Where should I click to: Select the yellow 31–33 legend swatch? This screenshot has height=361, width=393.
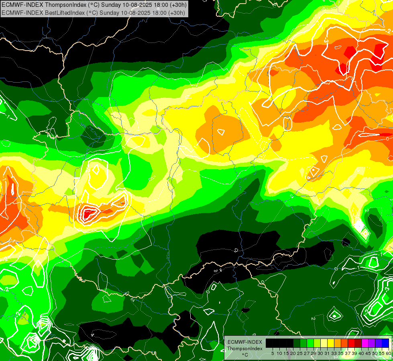(331, 343)
